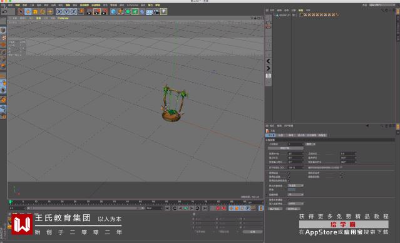Click Go to Start of timeline
Viewport: 400px width, 243px height.
[167, 209]
